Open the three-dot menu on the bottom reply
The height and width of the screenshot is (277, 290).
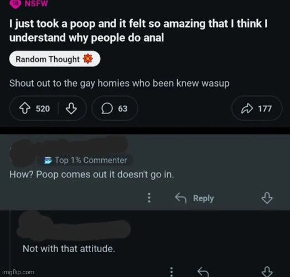[172, 272]
